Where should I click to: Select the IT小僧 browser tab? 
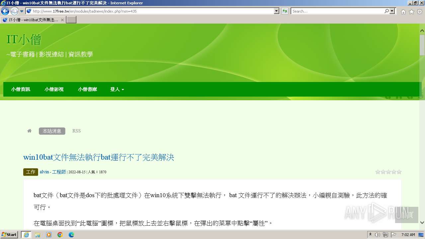coord(33,20)
